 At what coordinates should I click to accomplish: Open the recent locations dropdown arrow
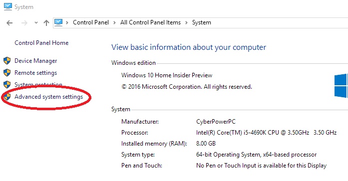(x=36, y=22)
